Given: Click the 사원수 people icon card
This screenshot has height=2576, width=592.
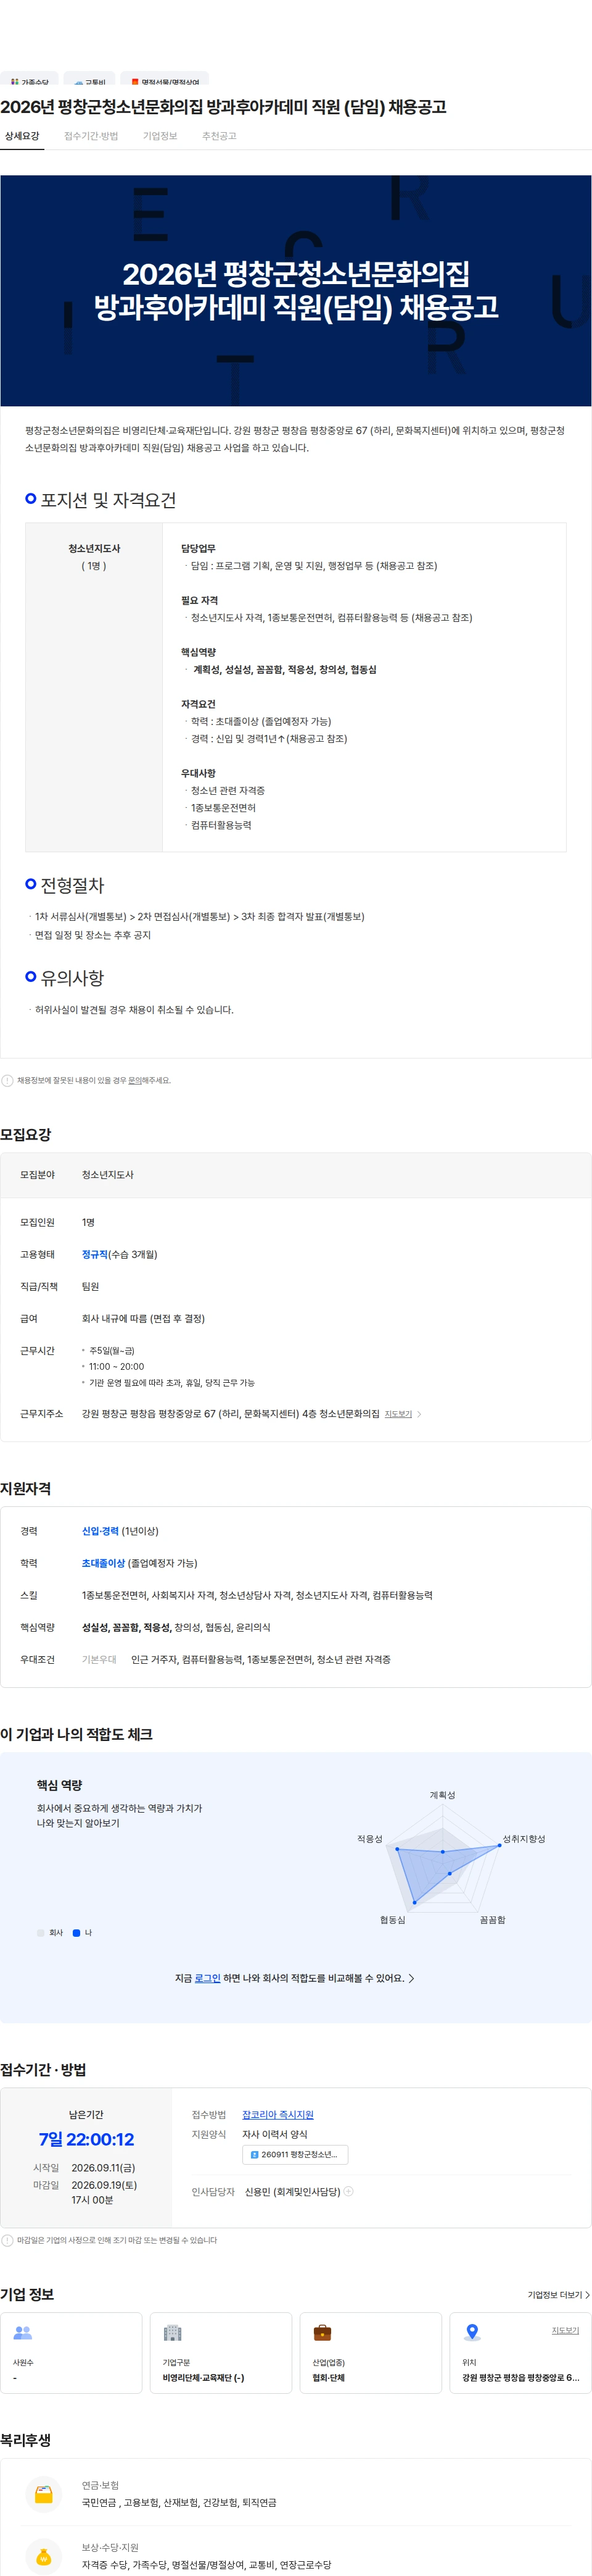Looking at the screenshot, I should click(x=23, y=2333).
